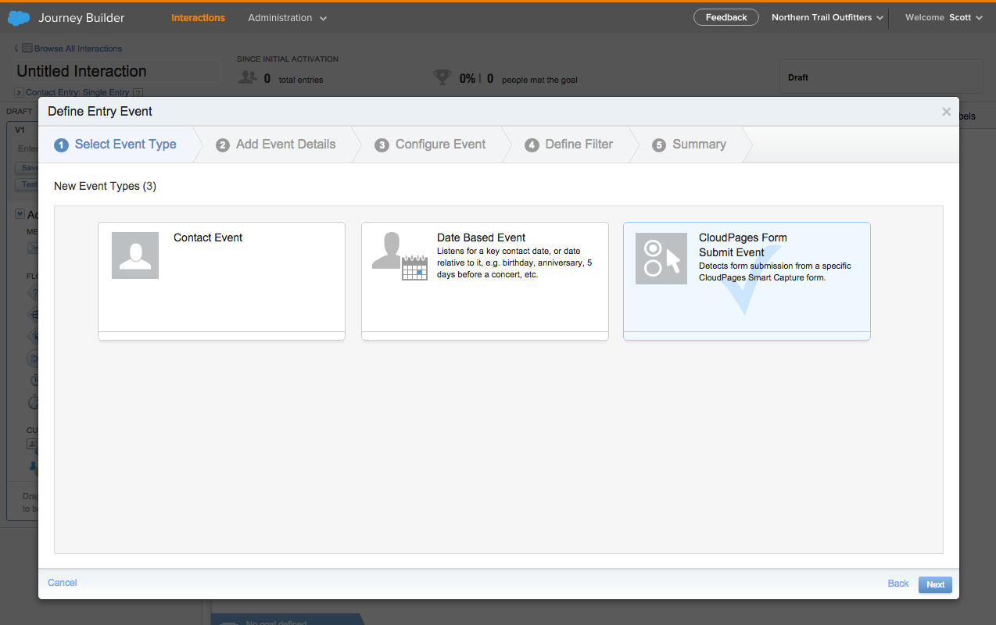Switch to the Interactions tab
This screenshot has height=625, width=996.
(198, 18)
